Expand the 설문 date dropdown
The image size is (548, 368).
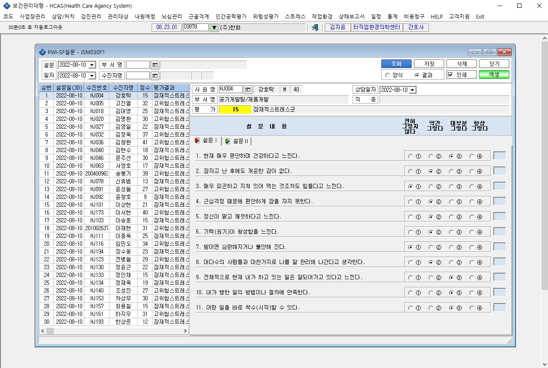tap(92, 65)
